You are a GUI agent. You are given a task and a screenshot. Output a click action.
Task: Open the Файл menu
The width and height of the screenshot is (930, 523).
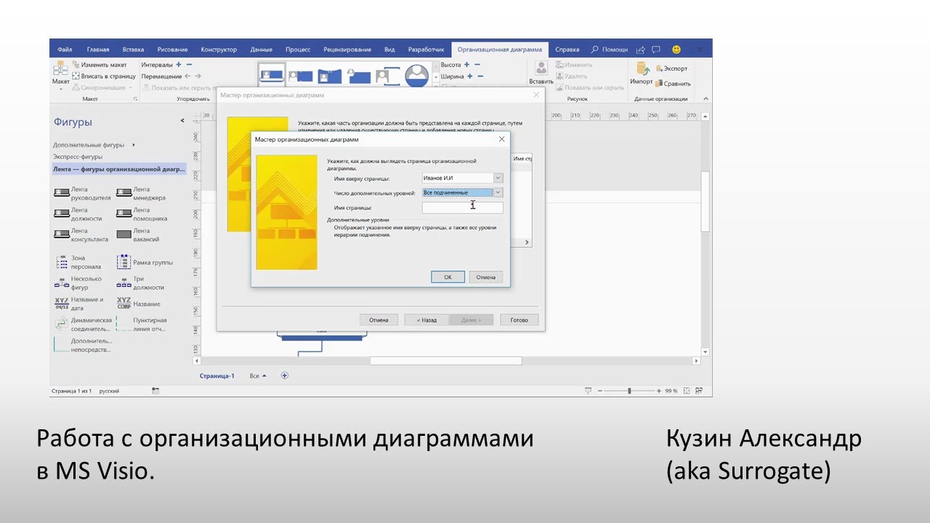pos(65,49)
